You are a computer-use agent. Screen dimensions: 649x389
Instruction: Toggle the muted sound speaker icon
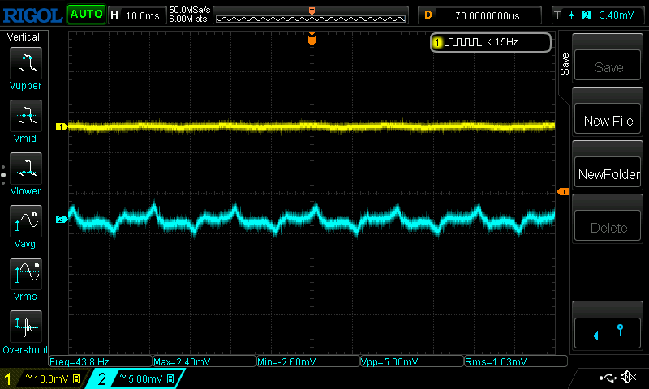(628, 377)
